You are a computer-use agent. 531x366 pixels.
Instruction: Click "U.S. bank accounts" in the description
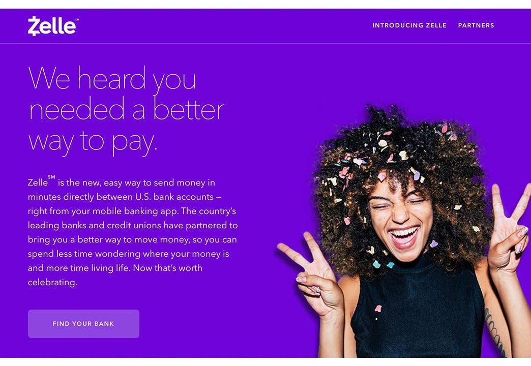174,197
